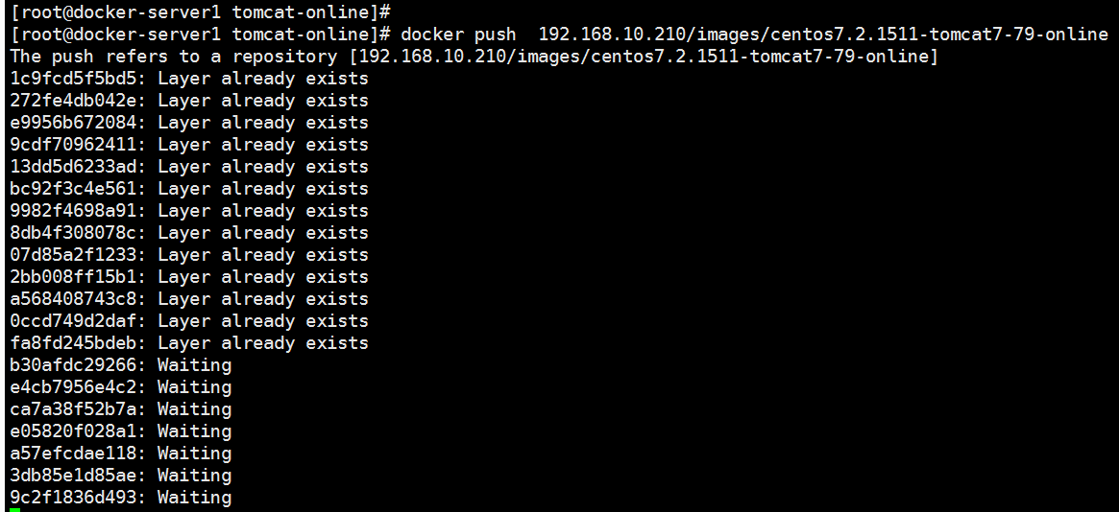Click the empty first prompt line

tap(201, 12)
